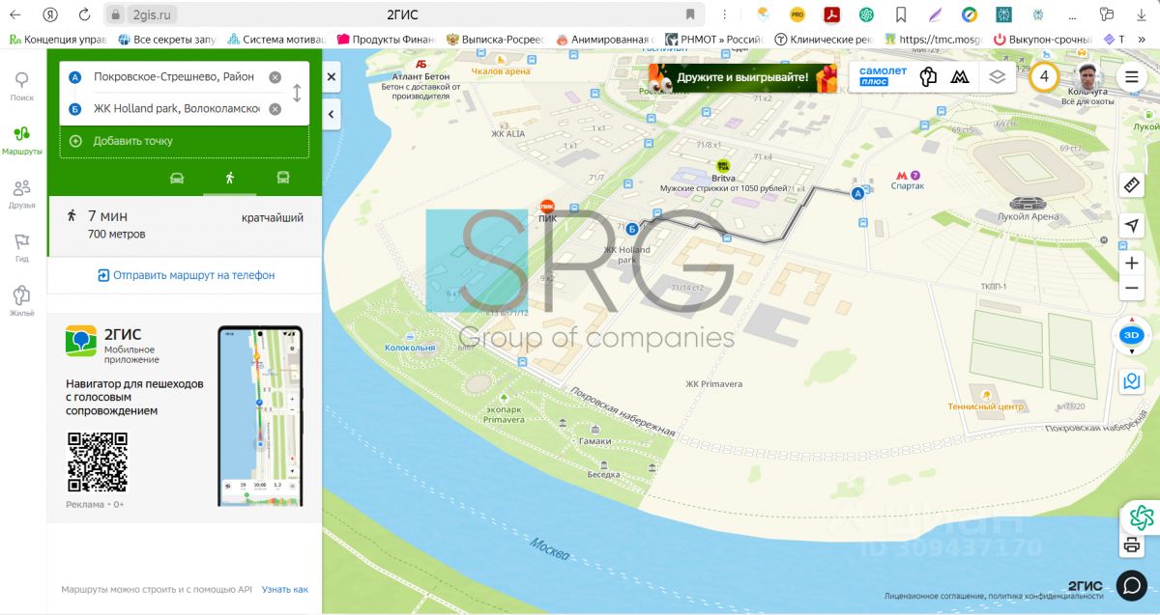Open the map layers selector
Viewport: 1160px width, 615px height.
click(x=998, y=77)
